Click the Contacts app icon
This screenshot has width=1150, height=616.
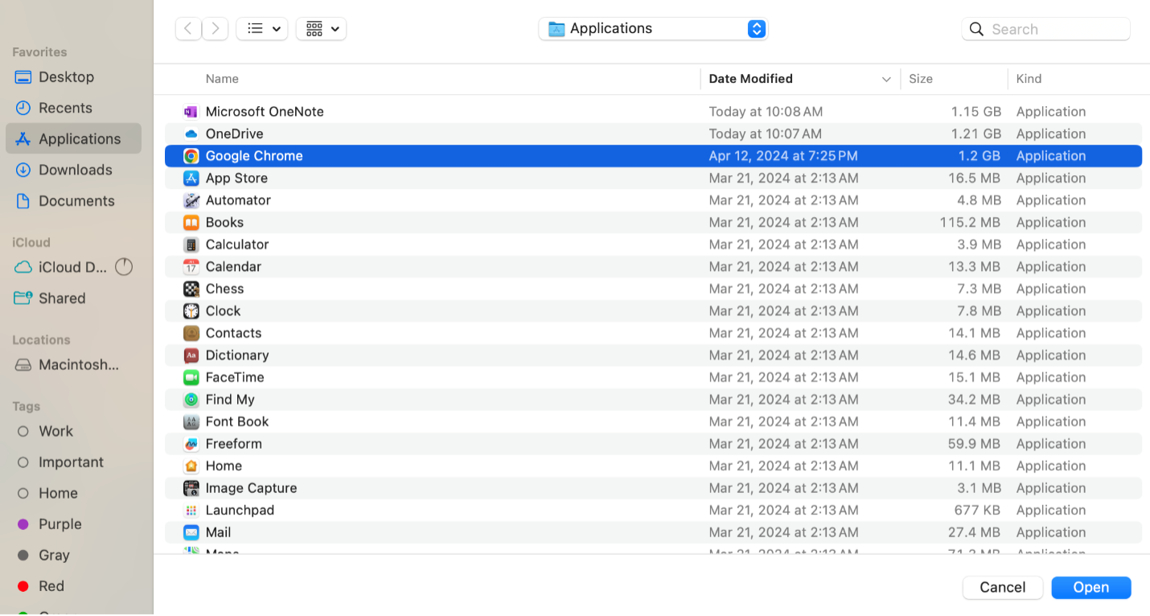coord(191,333)
